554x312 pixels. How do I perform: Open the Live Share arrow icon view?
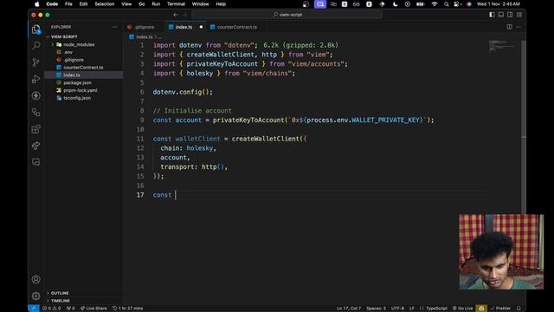click(x=36, y=146)
